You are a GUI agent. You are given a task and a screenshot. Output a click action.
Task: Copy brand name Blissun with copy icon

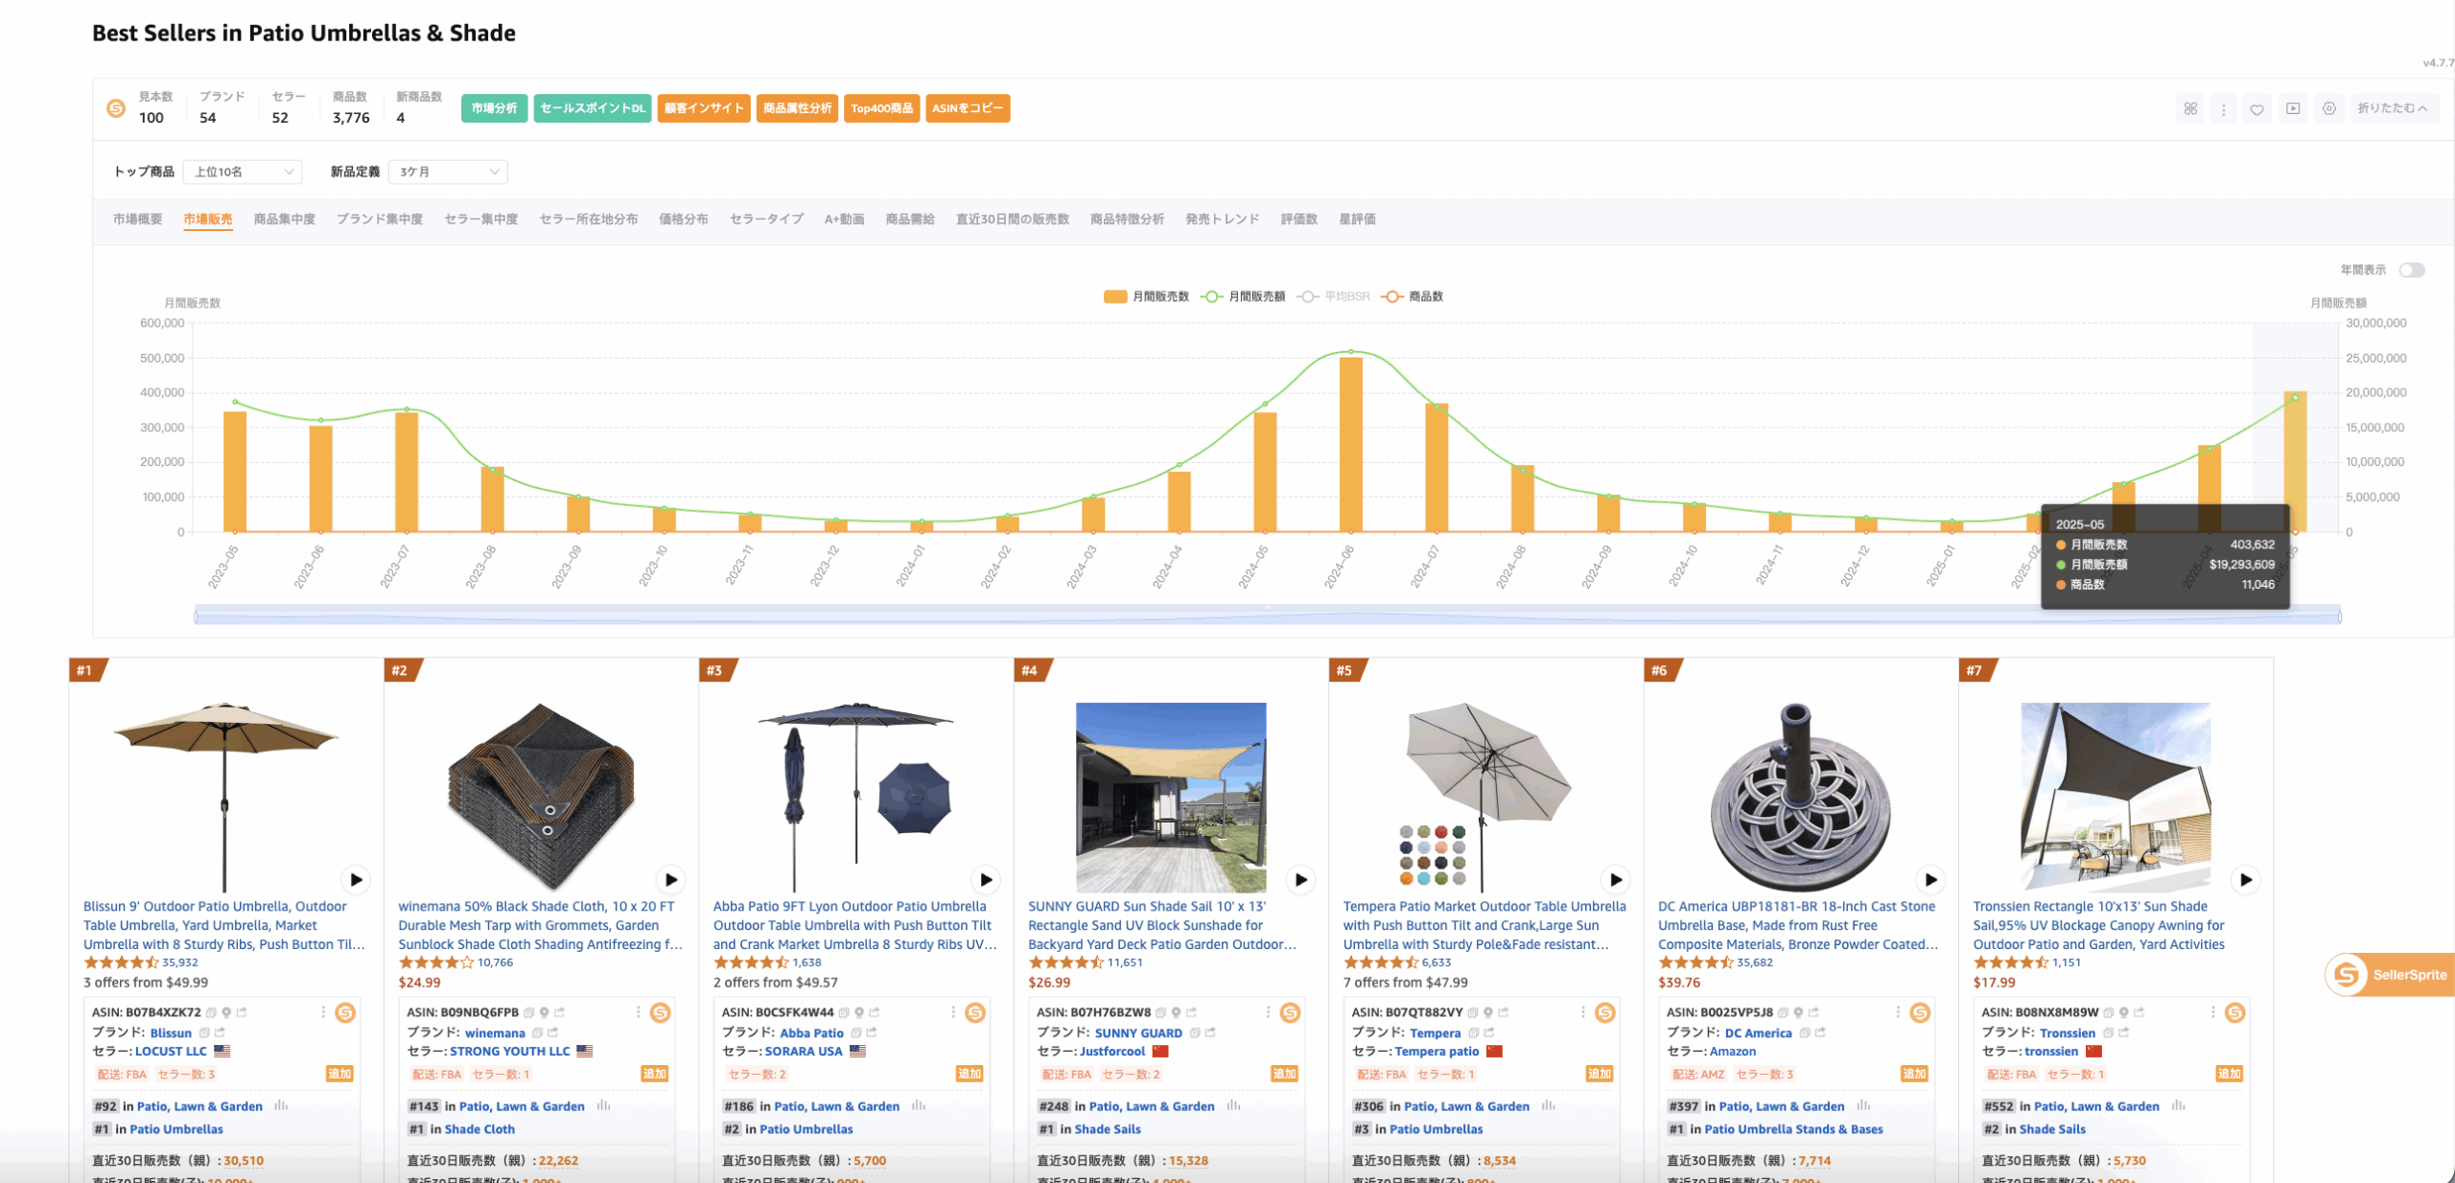pyautogui.click(x=204, y=1032)
